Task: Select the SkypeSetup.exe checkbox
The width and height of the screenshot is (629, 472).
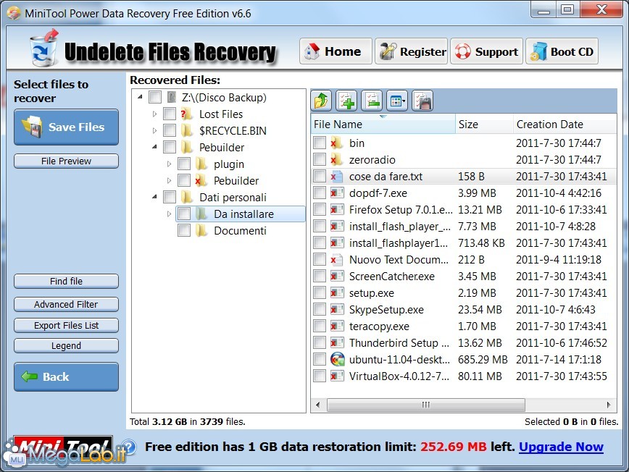Action: pyautogui.click(x=320, y=309)
